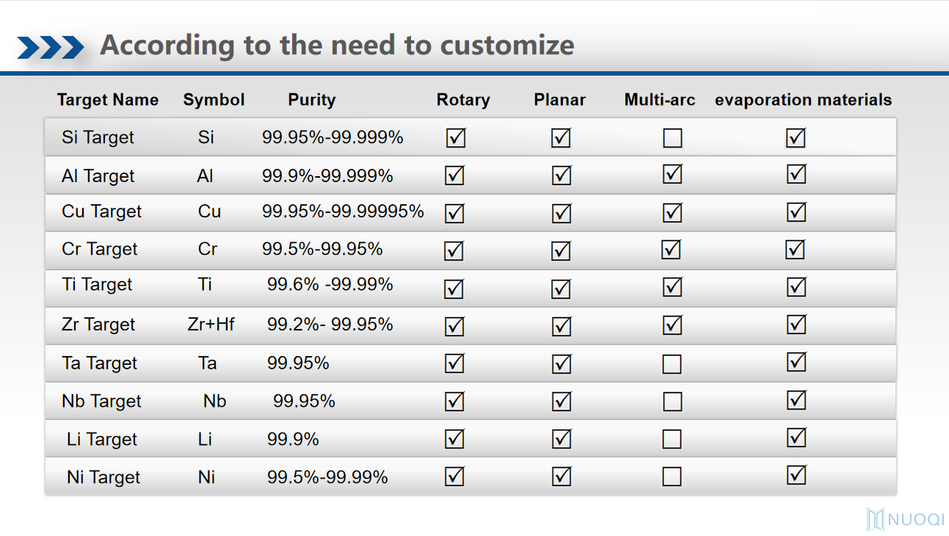Tick the Ni Target Multi-arc box

(672, 477)
